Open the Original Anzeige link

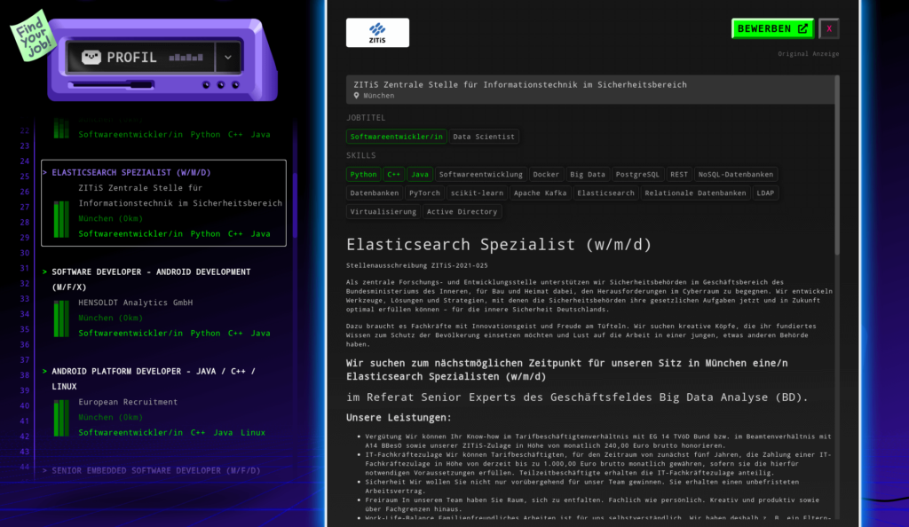pos(808,54)
